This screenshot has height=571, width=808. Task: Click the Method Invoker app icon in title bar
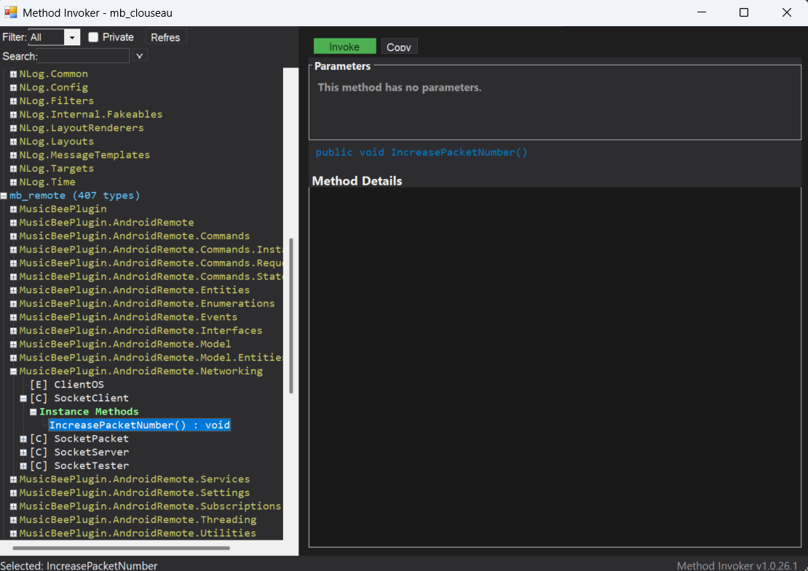point(11,12)
